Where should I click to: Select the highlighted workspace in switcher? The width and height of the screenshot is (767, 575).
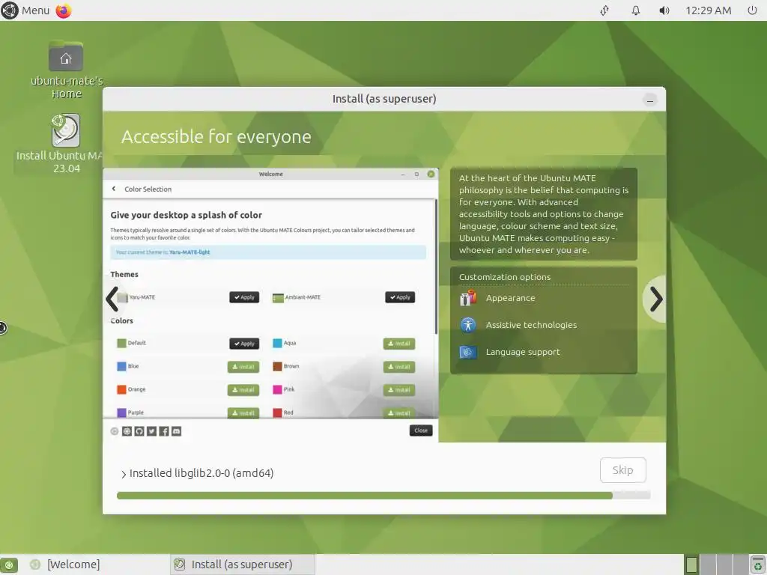691,565
